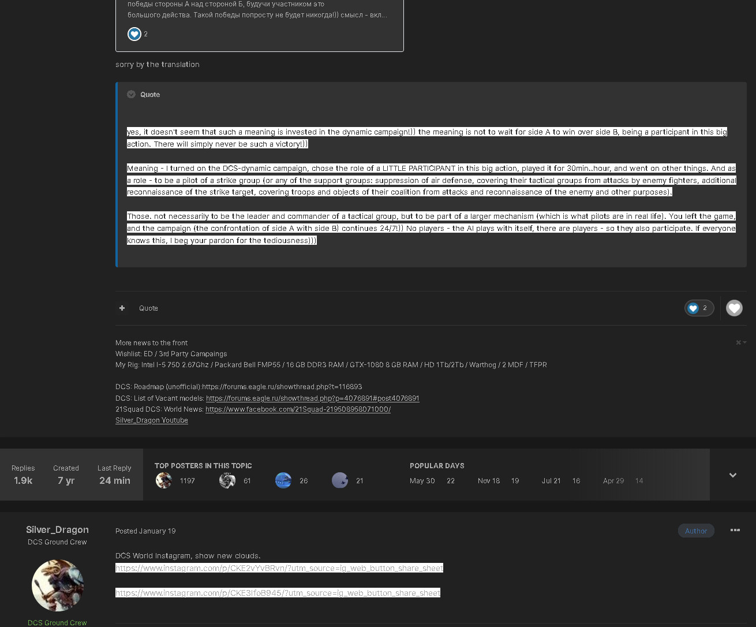Click the Created 7 yr stat
The image size is (756, 627).
66,475
